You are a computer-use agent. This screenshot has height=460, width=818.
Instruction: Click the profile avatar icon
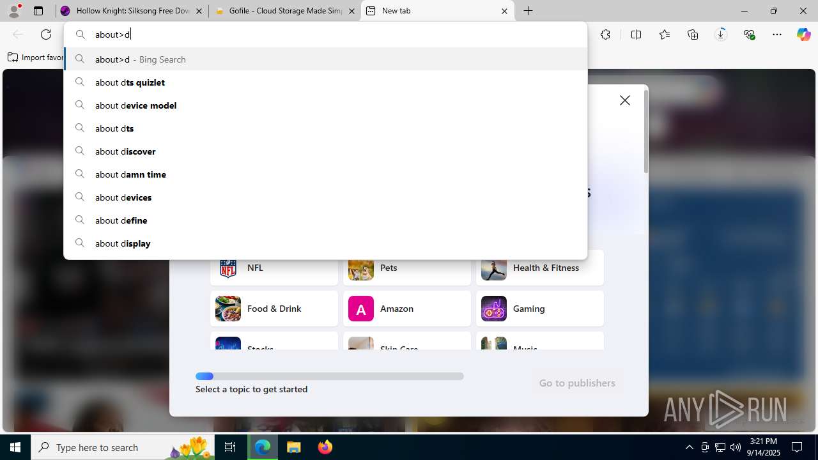click(14, 11)
